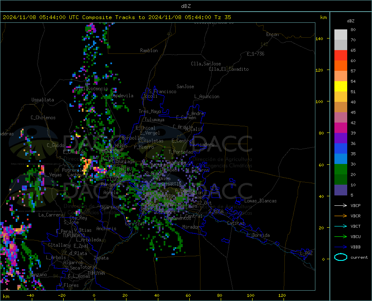This screenshot has width=372, height=301.
Task: Select the red 60 dBZ color swatch
Action: [341, 55]
